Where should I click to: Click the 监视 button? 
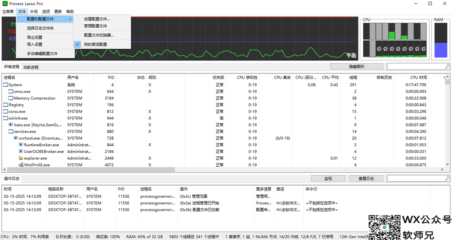[x=328, y=178]
